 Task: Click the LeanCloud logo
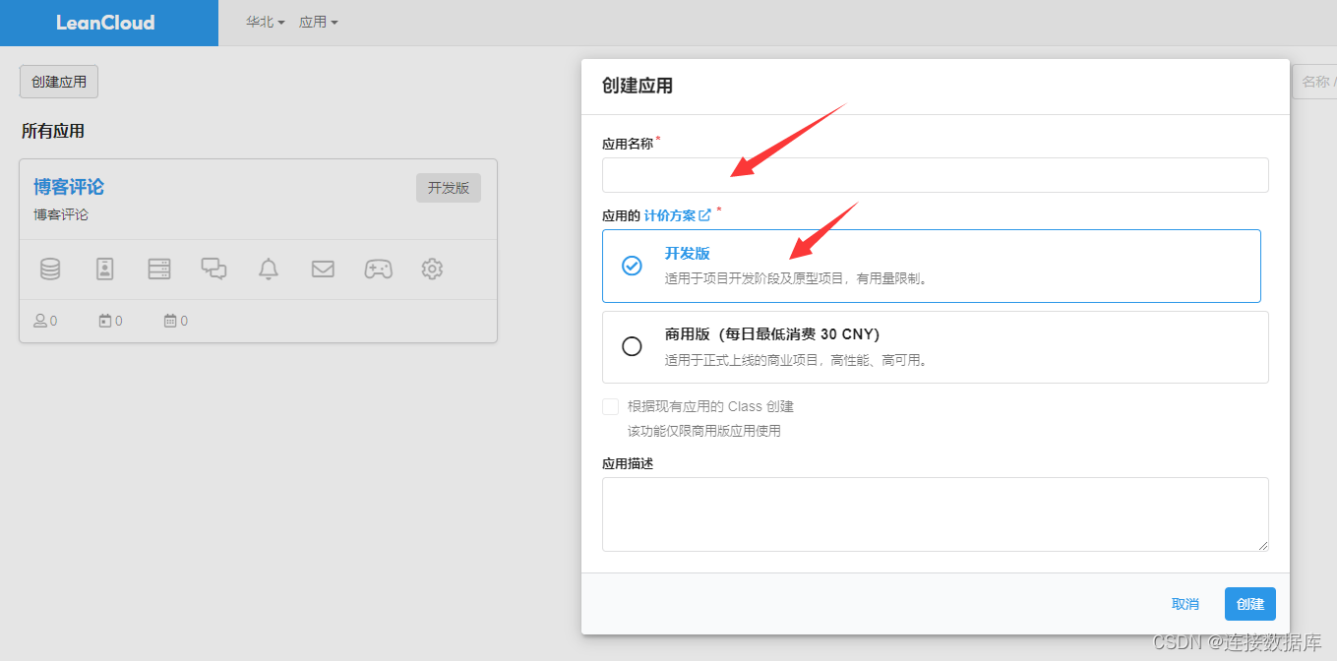(105, 23)
